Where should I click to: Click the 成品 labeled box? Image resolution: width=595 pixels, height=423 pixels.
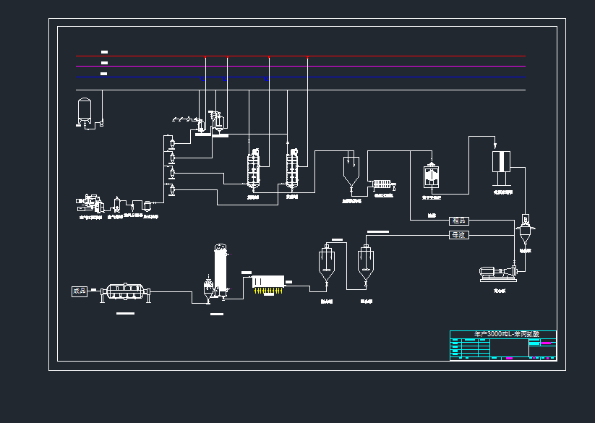point(80,291)
